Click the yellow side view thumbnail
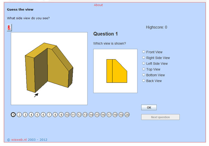Viewport: 209px width, 146px height. (115, 71)
